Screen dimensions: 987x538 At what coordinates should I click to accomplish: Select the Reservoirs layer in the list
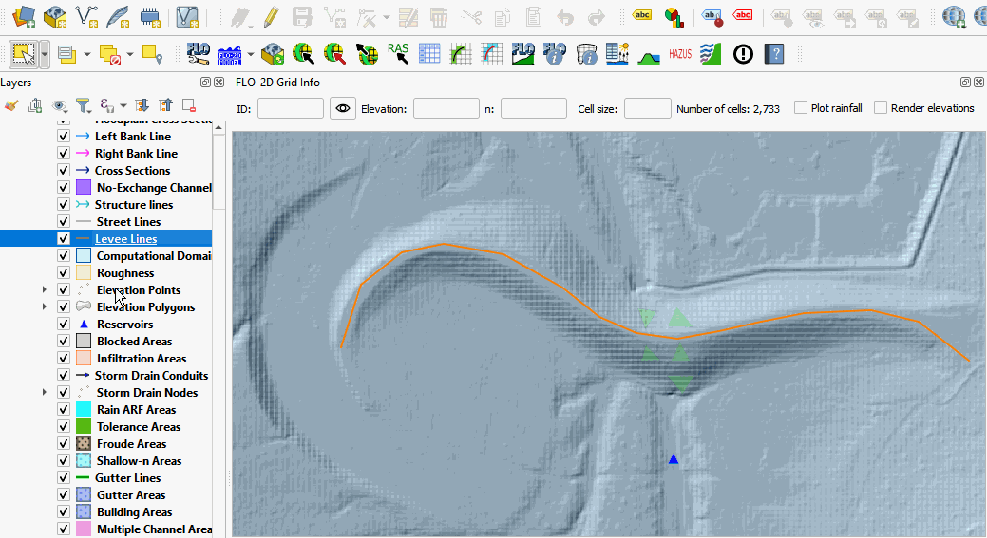click(124, 325)
